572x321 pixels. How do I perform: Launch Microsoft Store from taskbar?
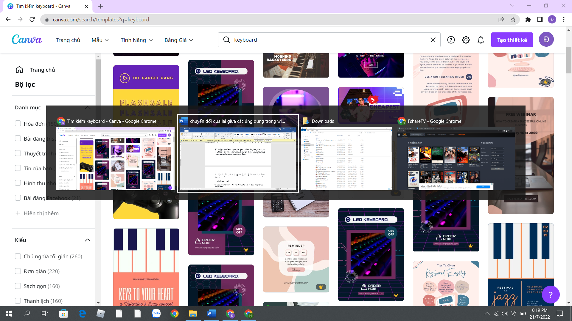click(63, 314)
